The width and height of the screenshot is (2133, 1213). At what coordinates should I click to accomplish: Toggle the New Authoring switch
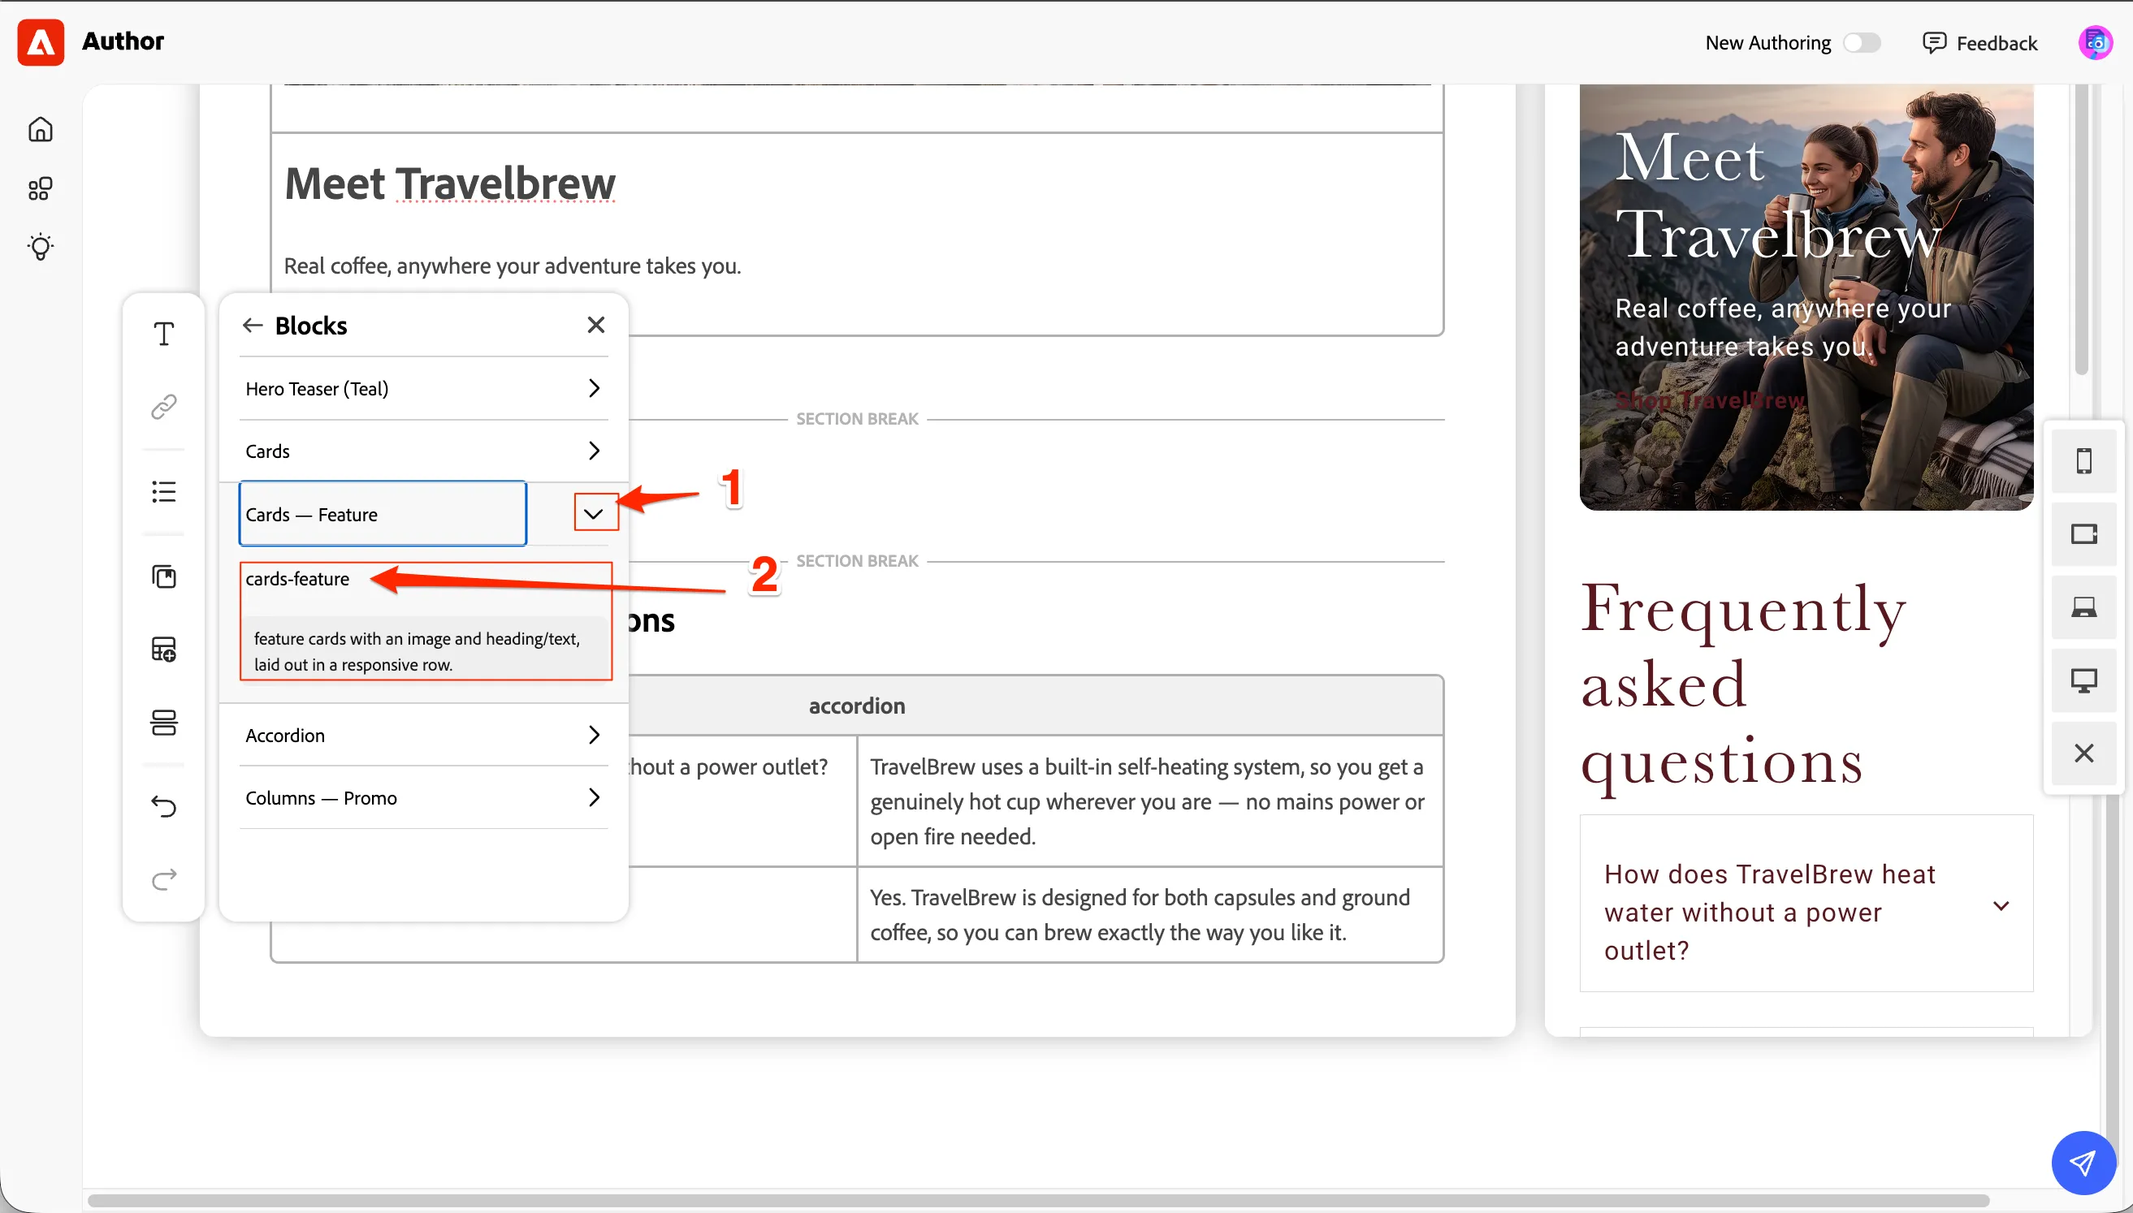click(1862, 42)
